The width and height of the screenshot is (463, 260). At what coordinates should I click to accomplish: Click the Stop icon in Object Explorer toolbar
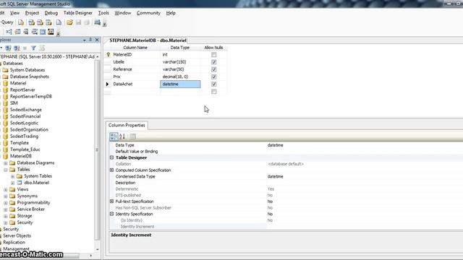(x=25, y=48)
